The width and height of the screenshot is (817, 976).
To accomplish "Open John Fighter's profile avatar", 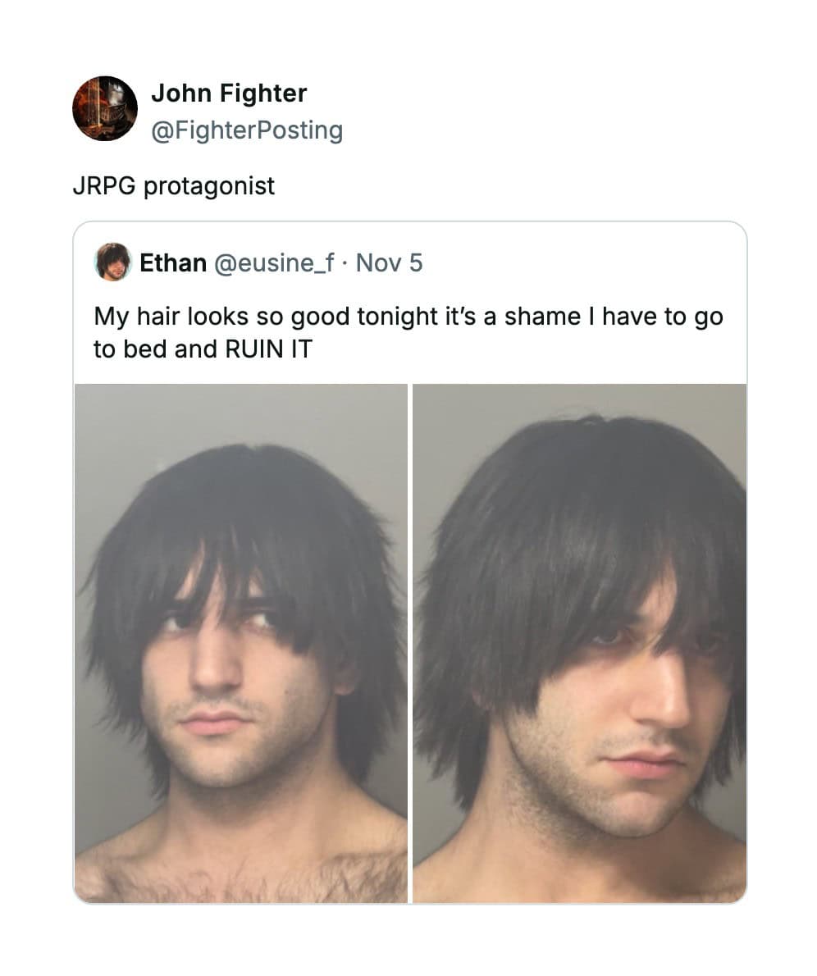I will coord(105,108).
